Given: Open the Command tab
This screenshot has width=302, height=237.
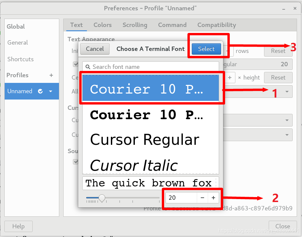Looking at the screenshot, I should (172, 25).
